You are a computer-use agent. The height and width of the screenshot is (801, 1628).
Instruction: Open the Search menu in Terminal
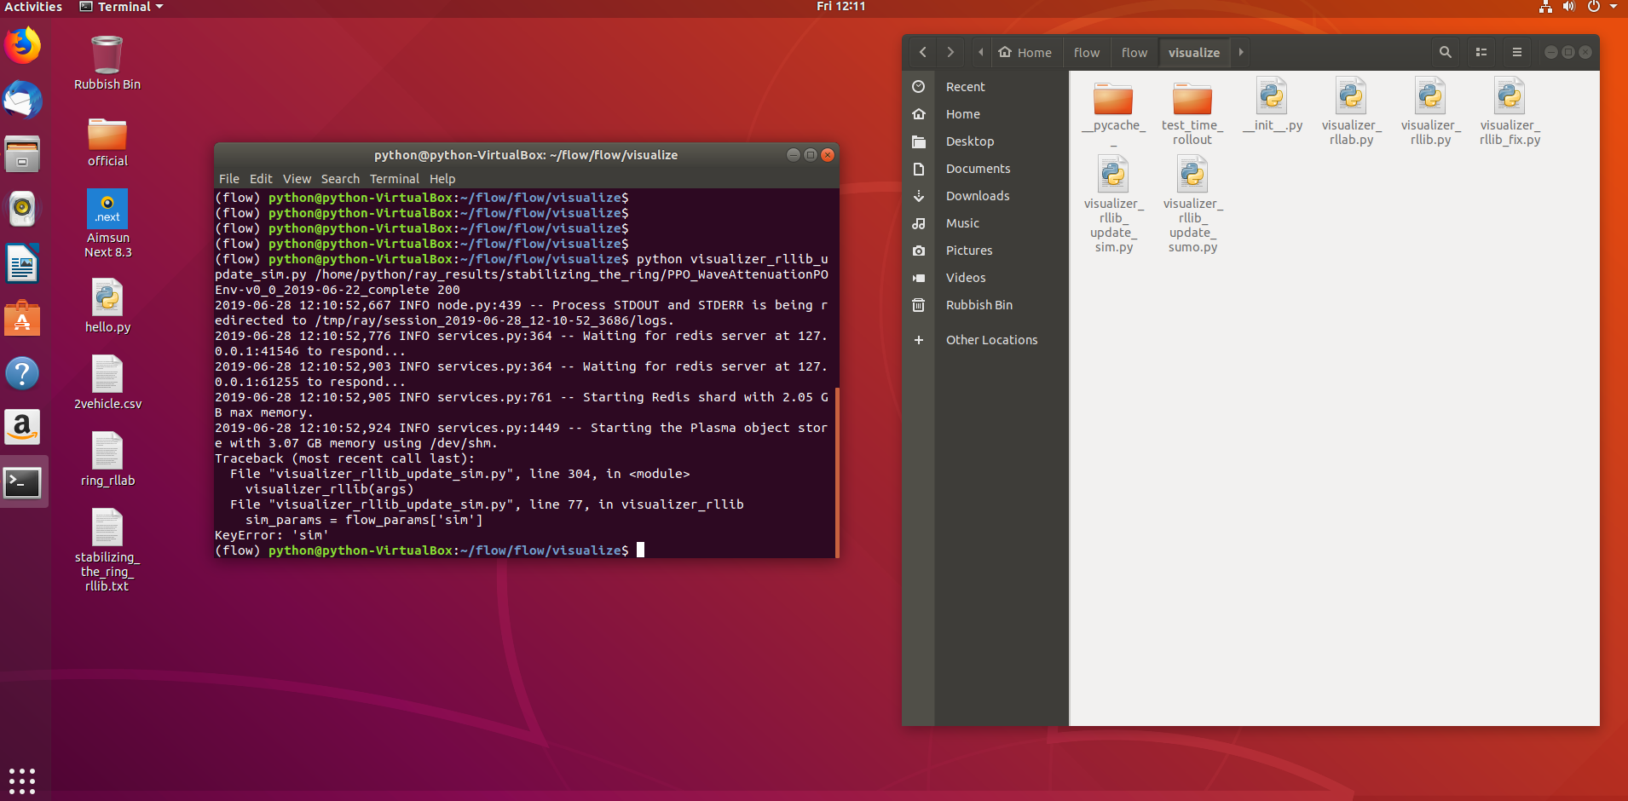(x=340, y=179)
